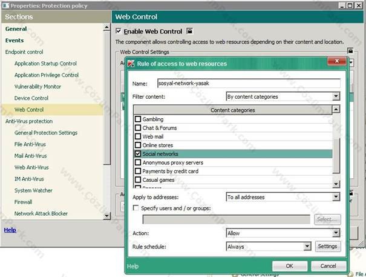Check Payments by credit card category
Screen dimensions: 366x277
(138, 171)
